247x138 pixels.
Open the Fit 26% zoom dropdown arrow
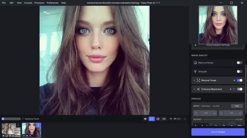[x=185, y=119]
